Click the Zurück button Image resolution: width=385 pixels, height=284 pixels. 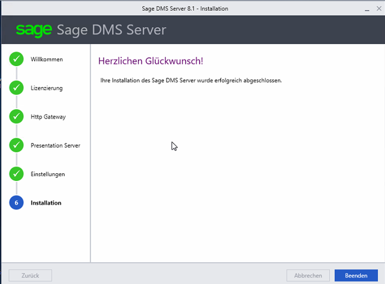30,275
